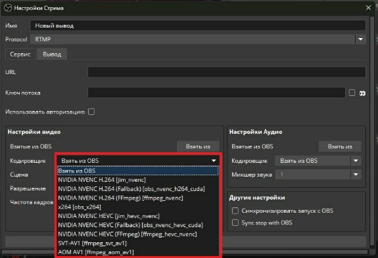Click the Частота кадров label

click(32, 202)
